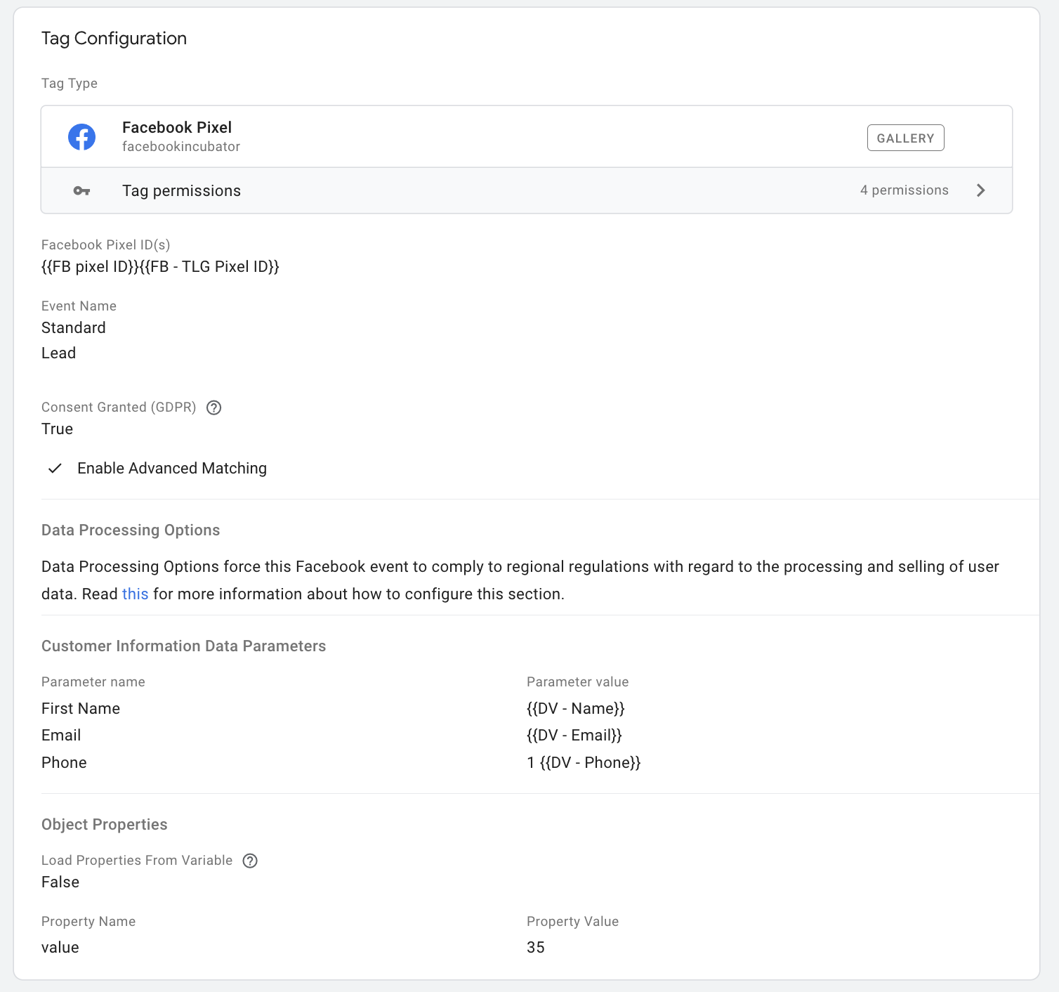Click the Load Properties From Variable label
The width and height of the screenshot is (1059, 992).
click(x=137, y=861)
